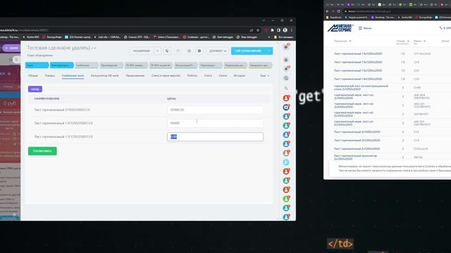Click НАИМЕНОВАНИЕ column header
Screen dimensions: 451x253
click(47, 98)
